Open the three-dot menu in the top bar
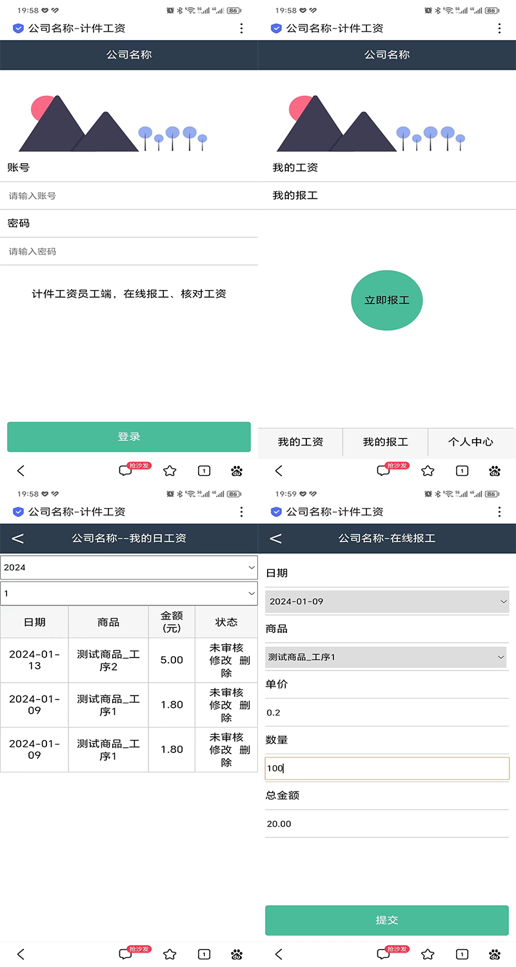 point(241,28)
